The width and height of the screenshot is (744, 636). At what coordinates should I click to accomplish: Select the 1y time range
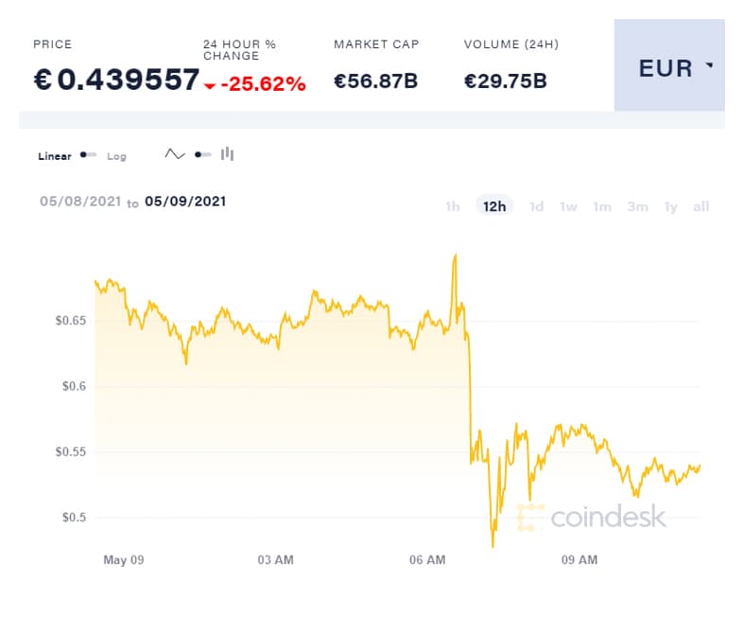point(670,206)
